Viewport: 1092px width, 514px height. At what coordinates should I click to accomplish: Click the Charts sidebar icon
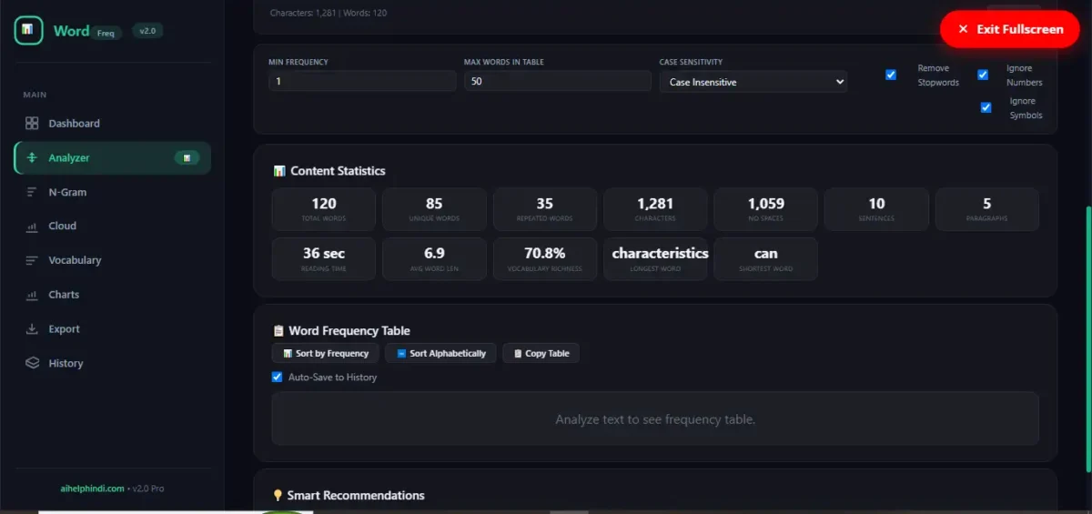pos(32,295)
